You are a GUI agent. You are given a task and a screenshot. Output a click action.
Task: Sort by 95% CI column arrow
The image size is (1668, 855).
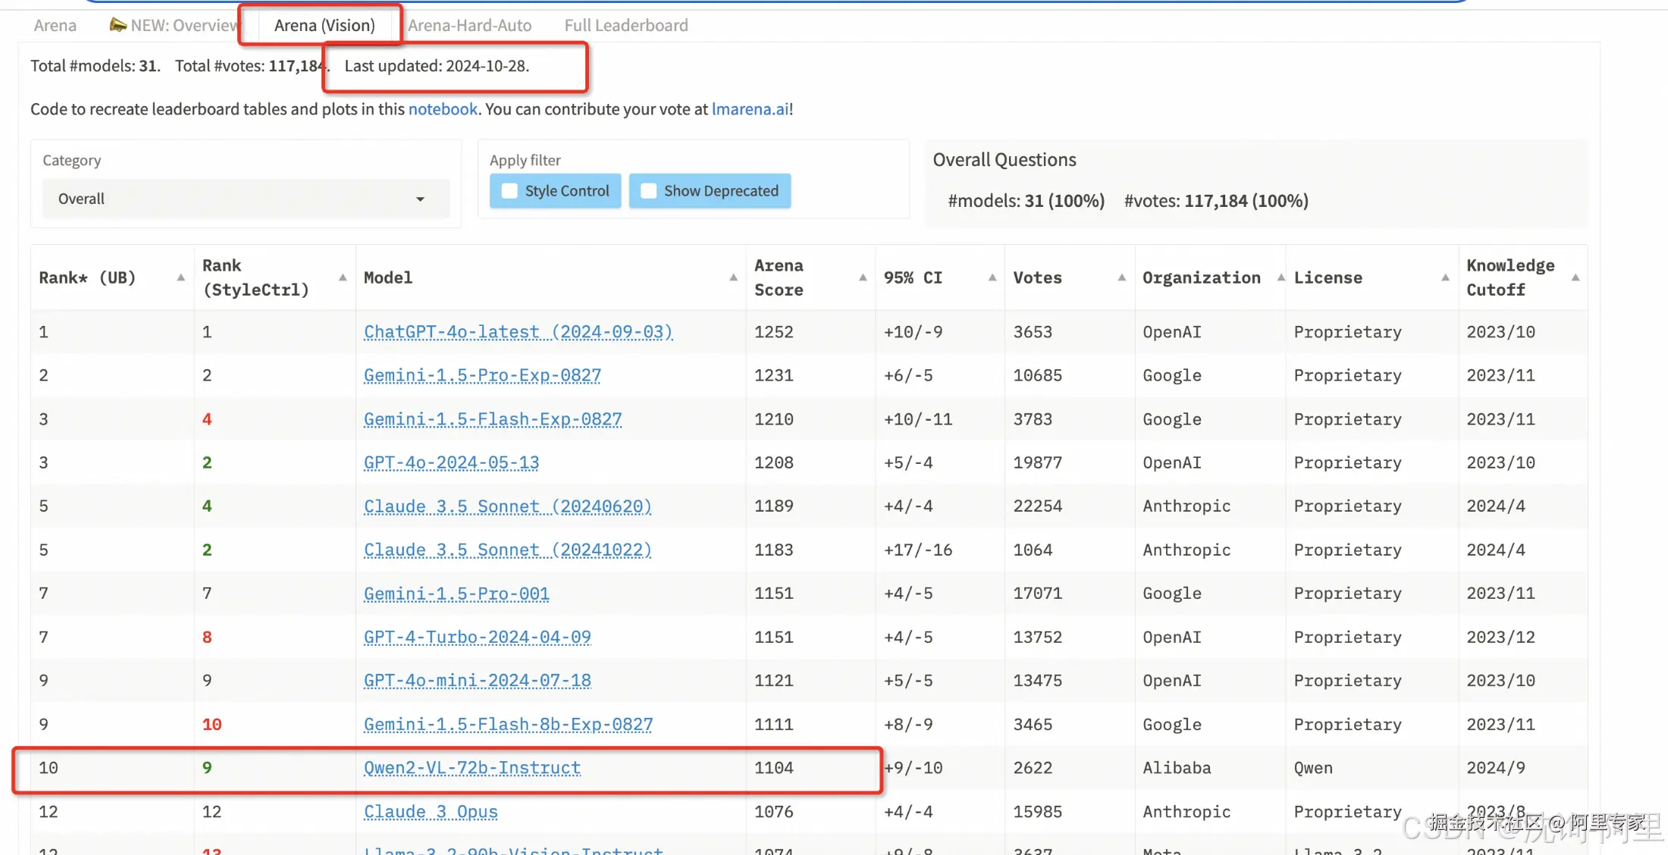(x=992, y=277)
